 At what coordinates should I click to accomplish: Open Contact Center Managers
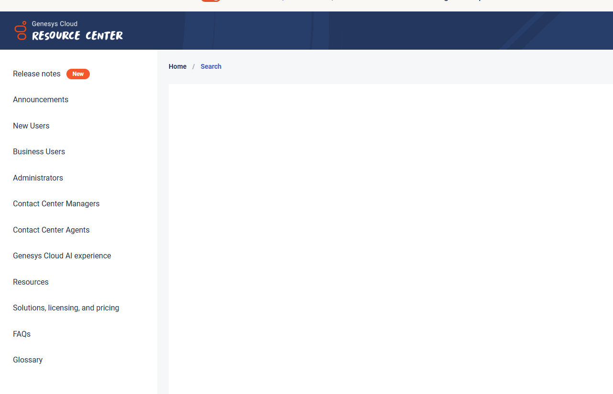click(x=56, y=204)
